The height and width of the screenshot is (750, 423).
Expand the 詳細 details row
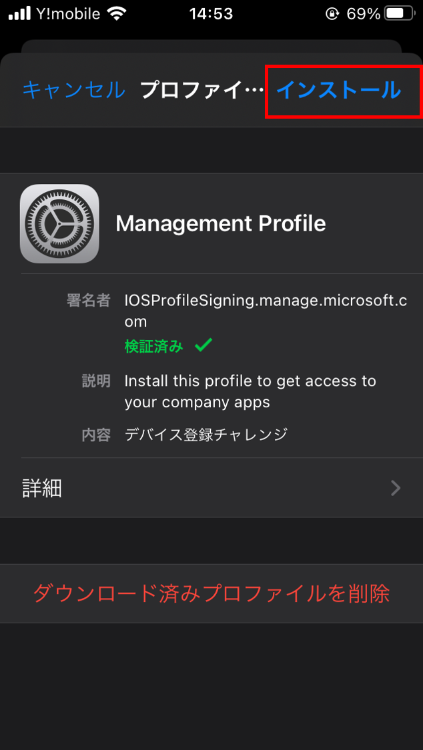point(40,489)
